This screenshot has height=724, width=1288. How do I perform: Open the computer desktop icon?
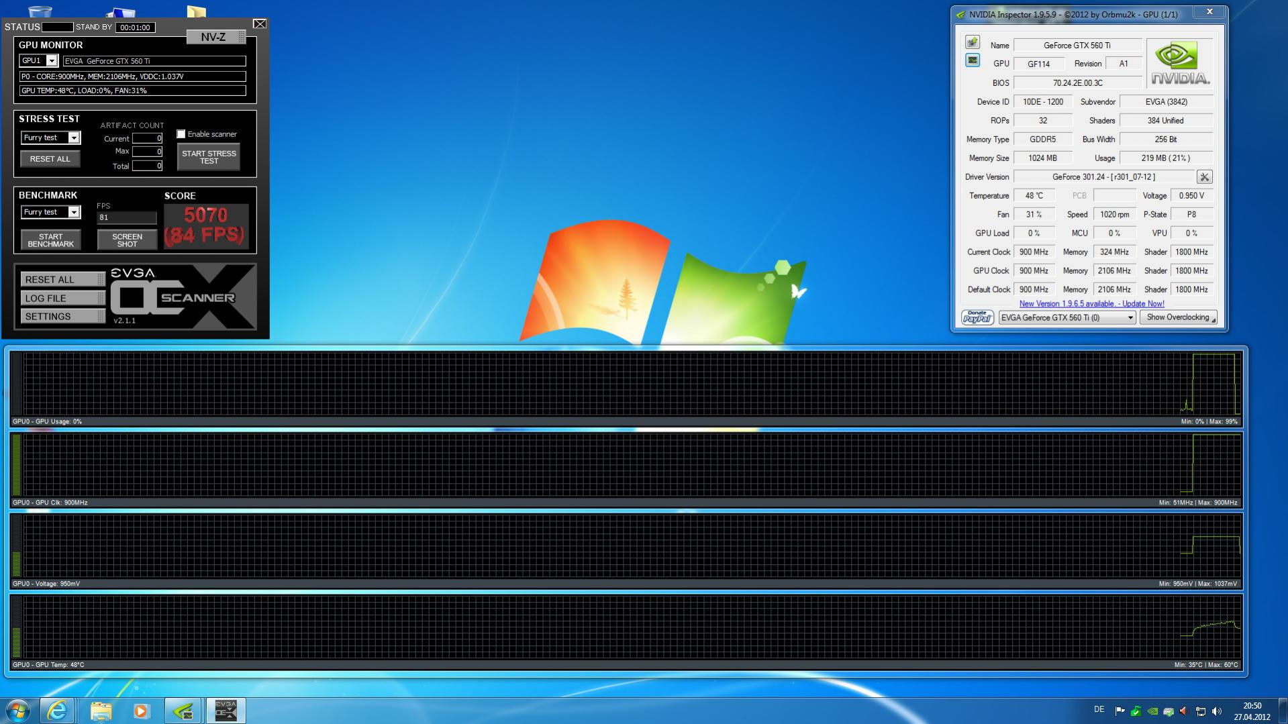(121, 13)
